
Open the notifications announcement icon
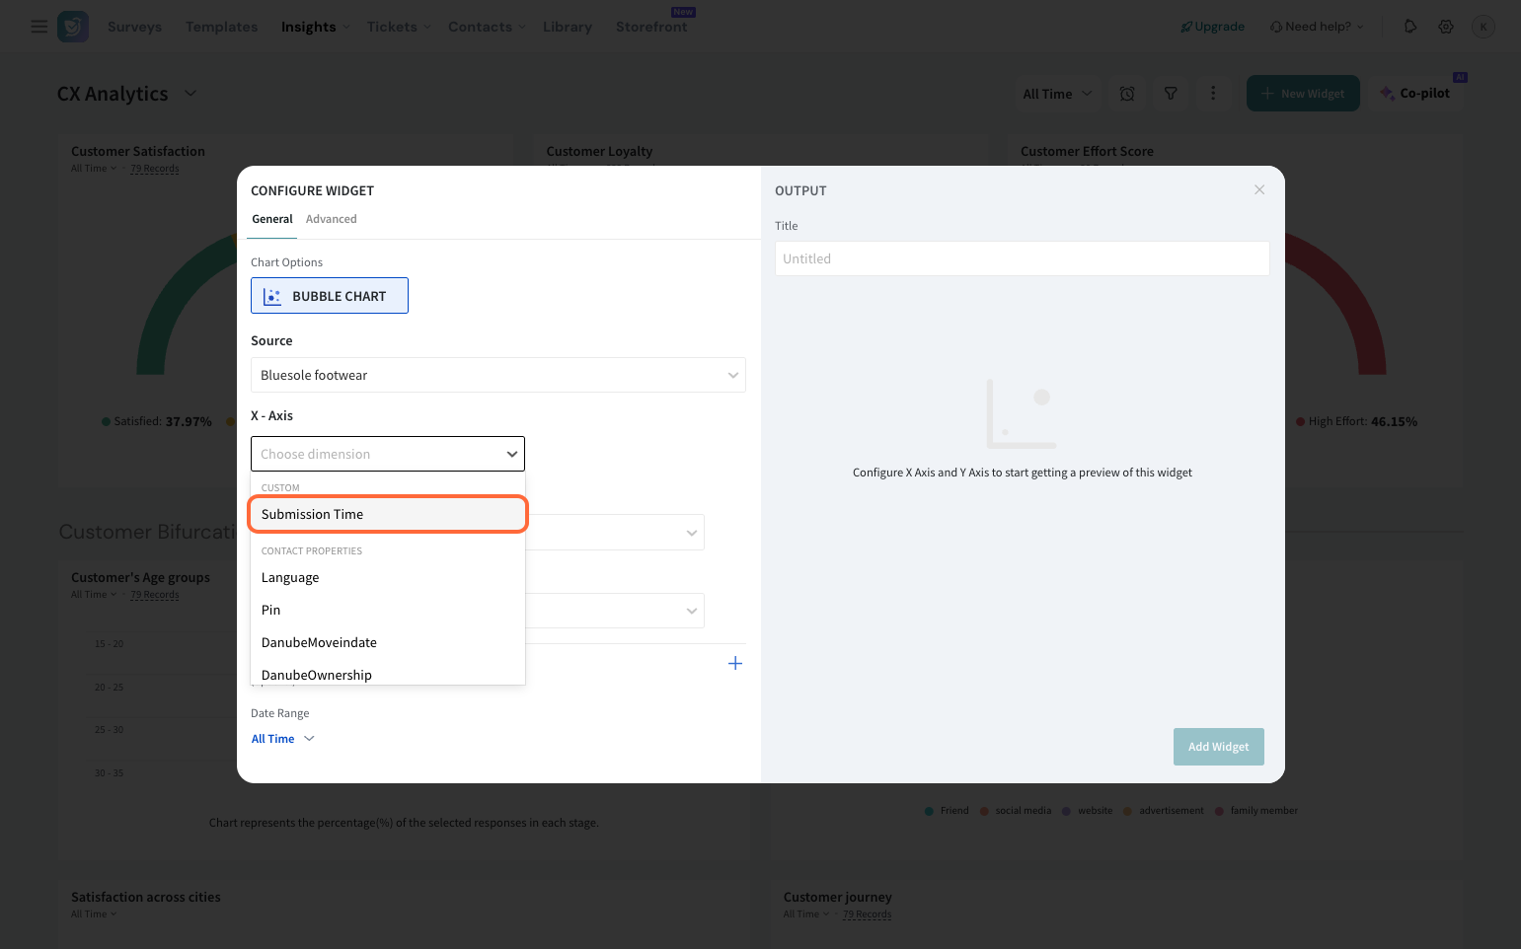(1409, 27)
